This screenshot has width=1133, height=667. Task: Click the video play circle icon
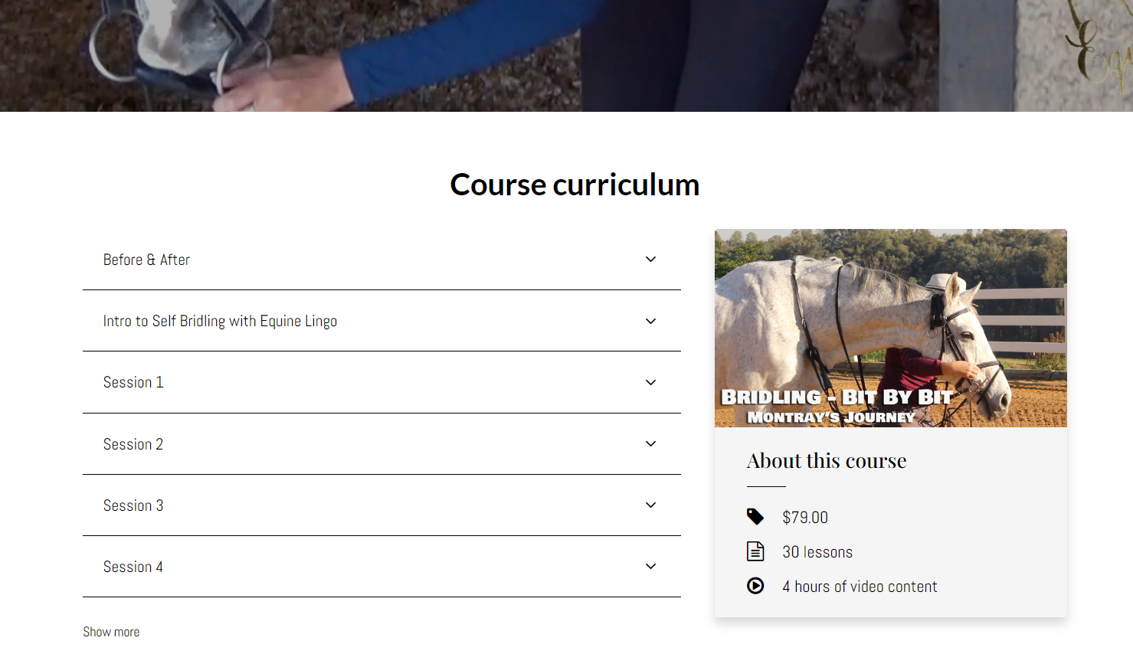click(755, 586)
